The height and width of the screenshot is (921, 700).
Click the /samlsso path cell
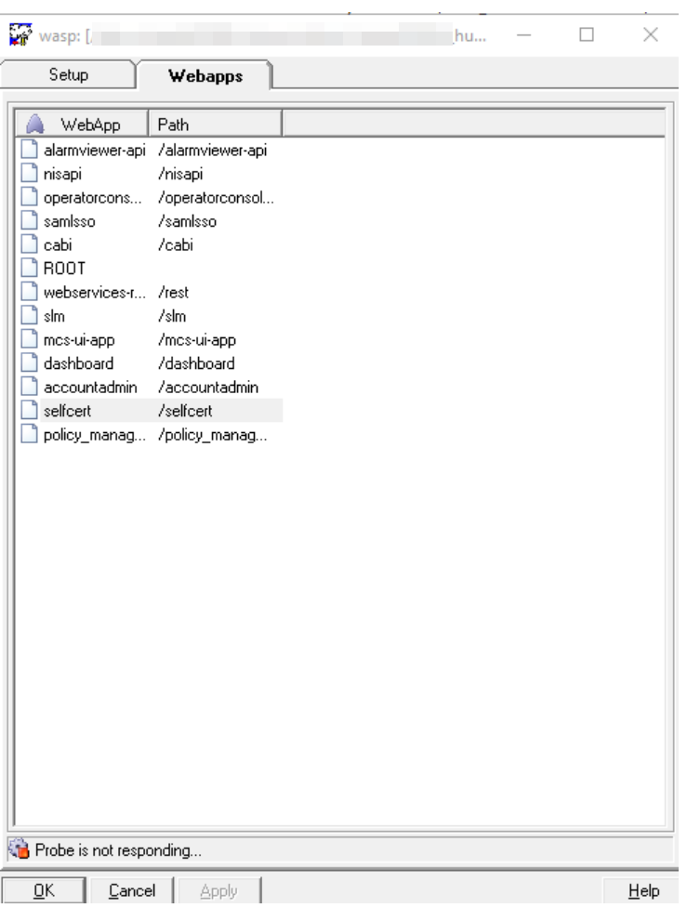click(187, 221)
